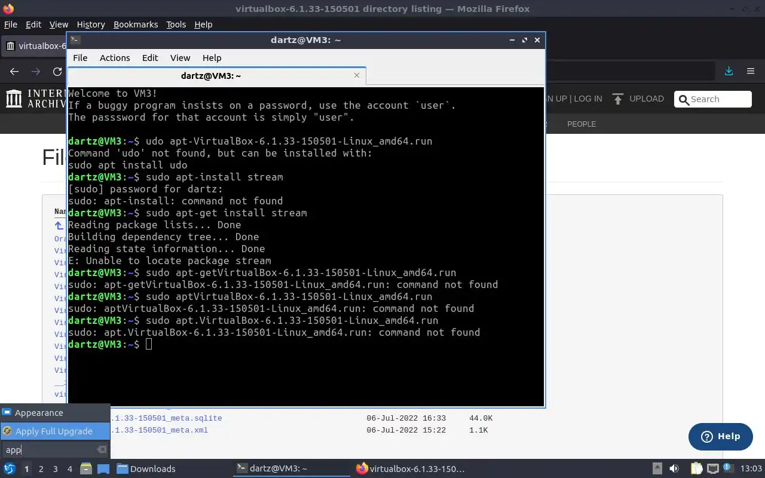Switch to workspace 4
Image resolution: width=765 pixels, height=478 pixels.
(x=69, y=469)
